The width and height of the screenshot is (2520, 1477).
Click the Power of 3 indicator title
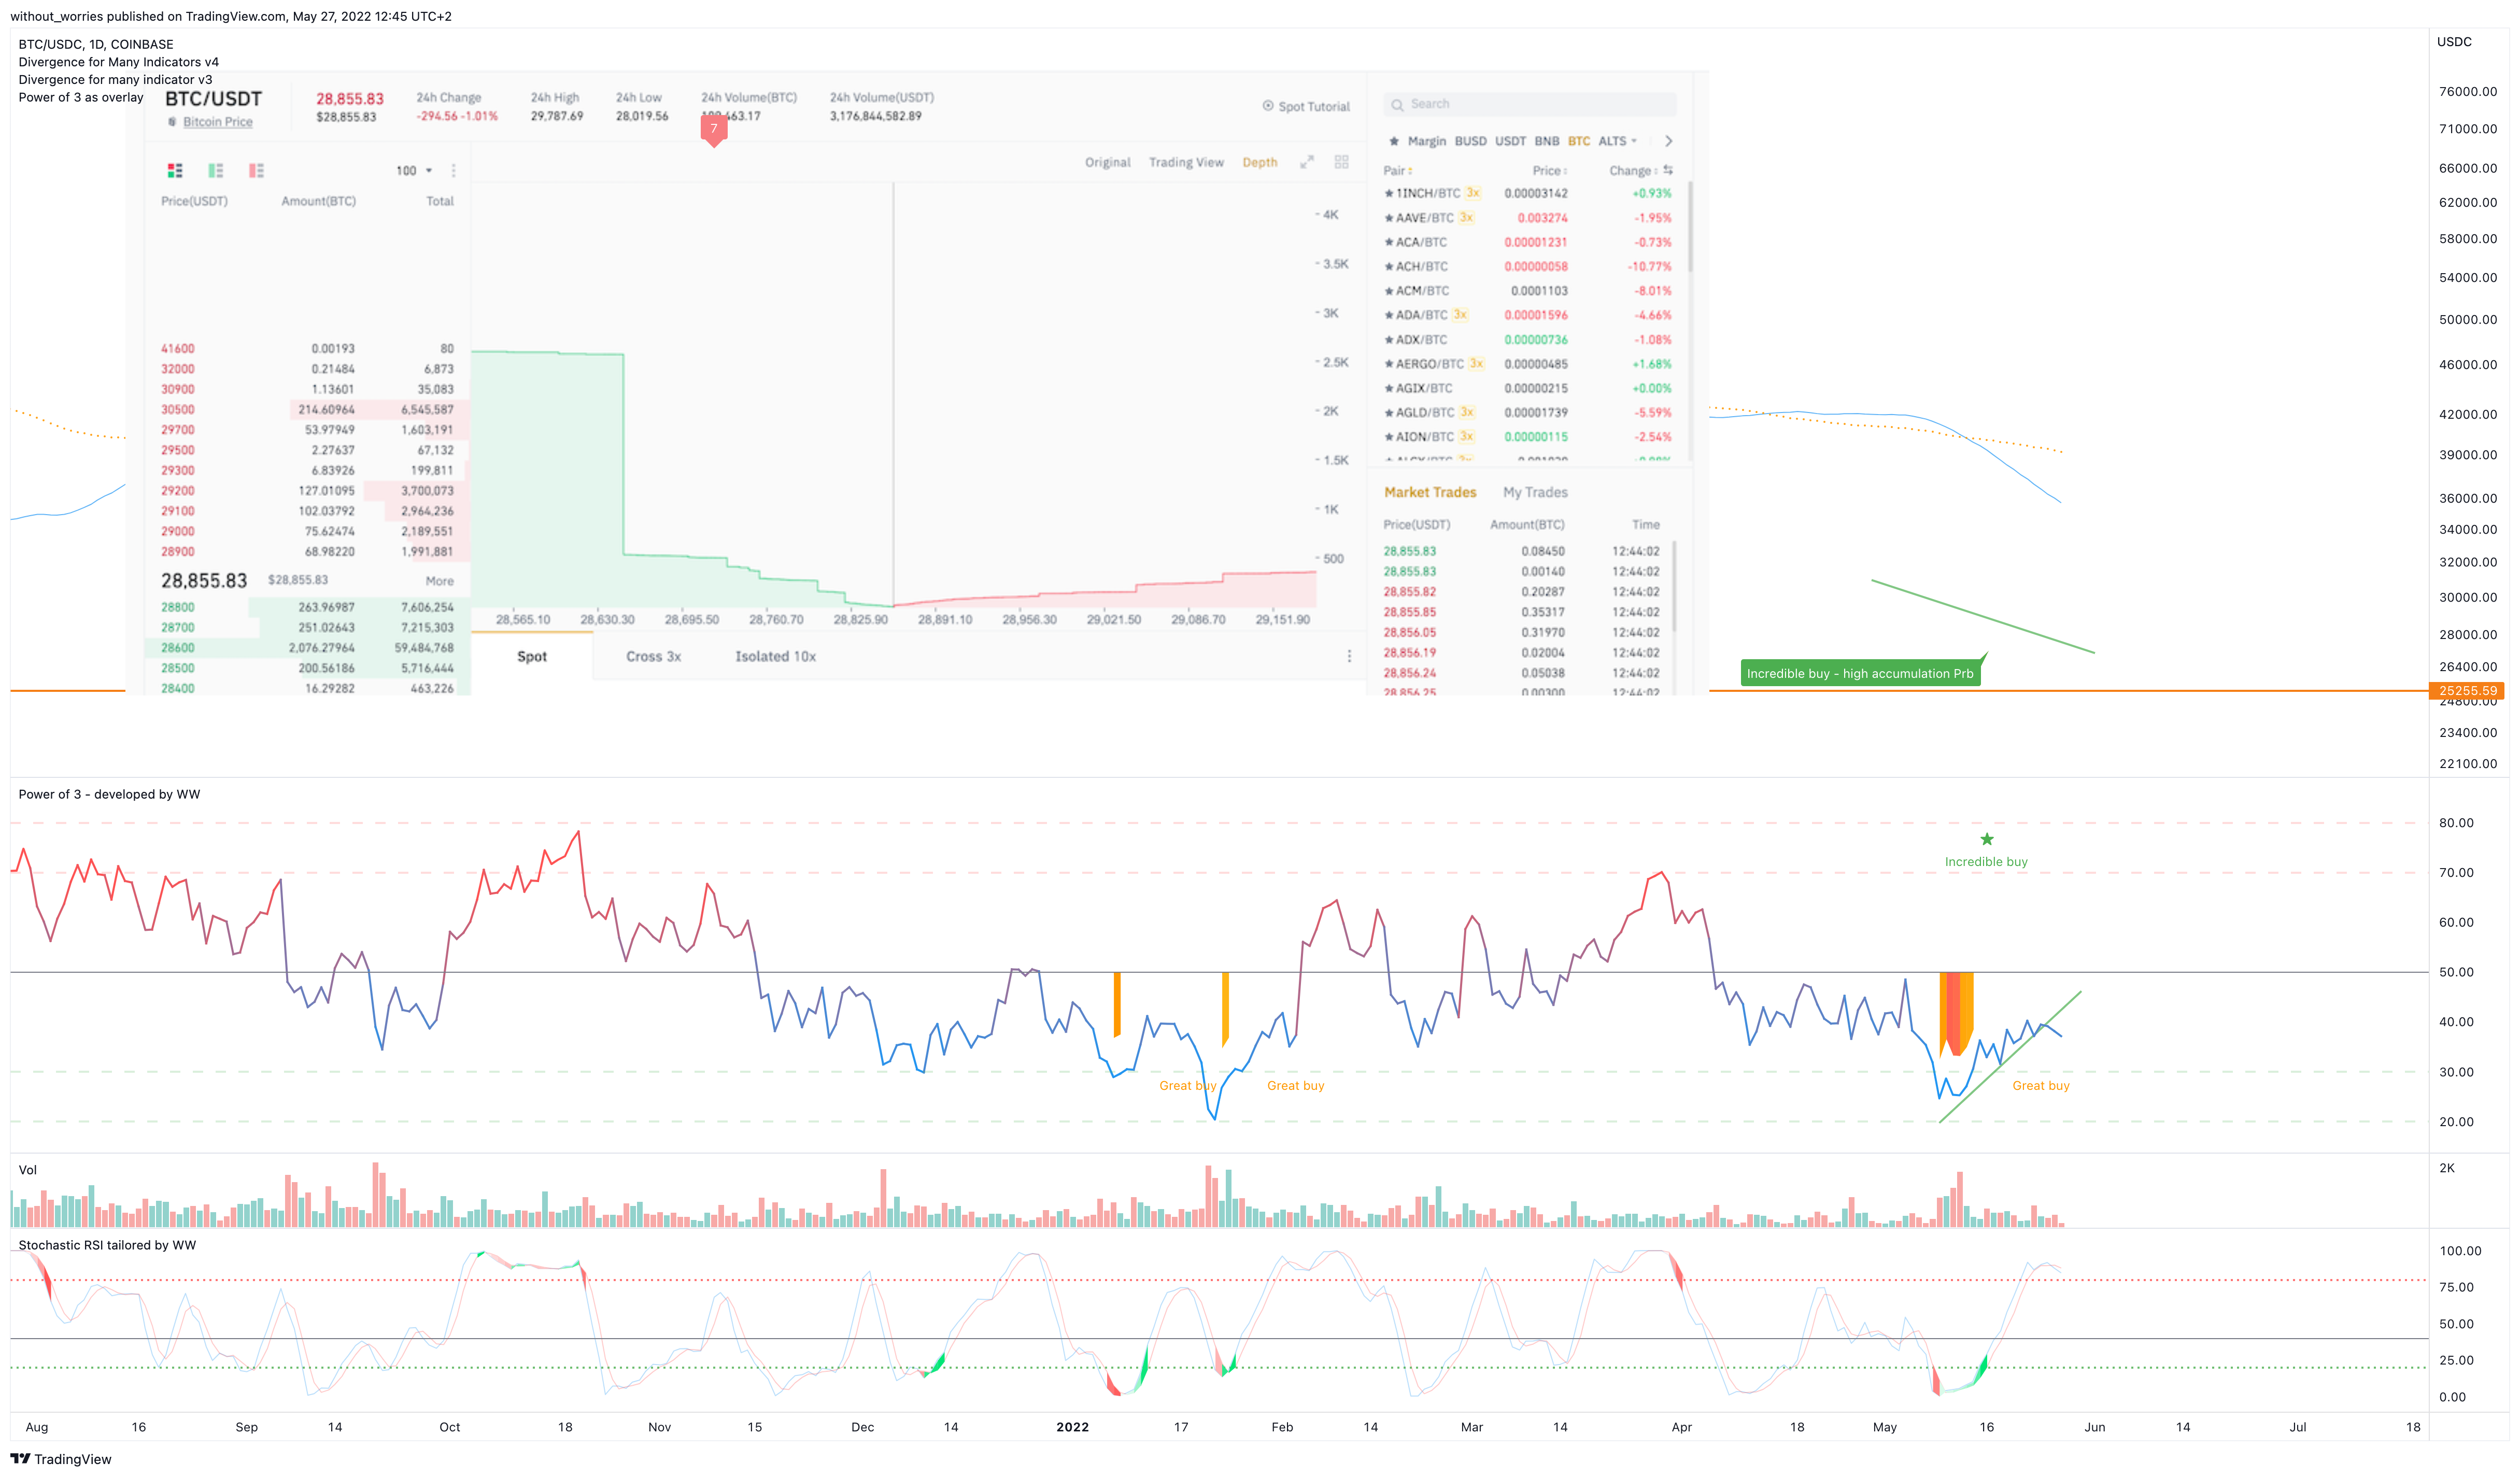109,794
